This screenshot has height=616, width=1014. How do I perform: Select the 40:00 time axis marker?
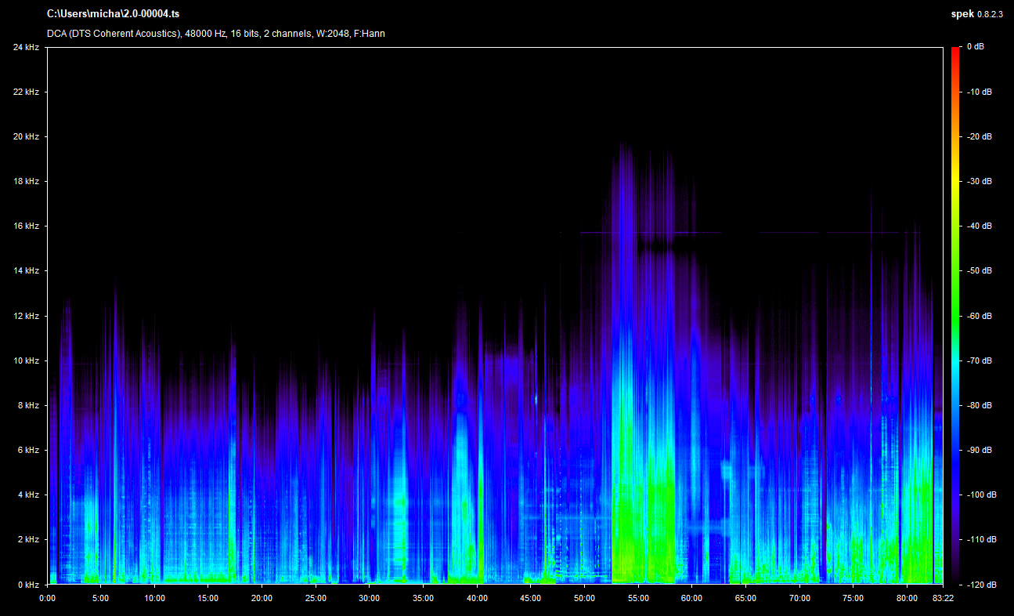477,598
